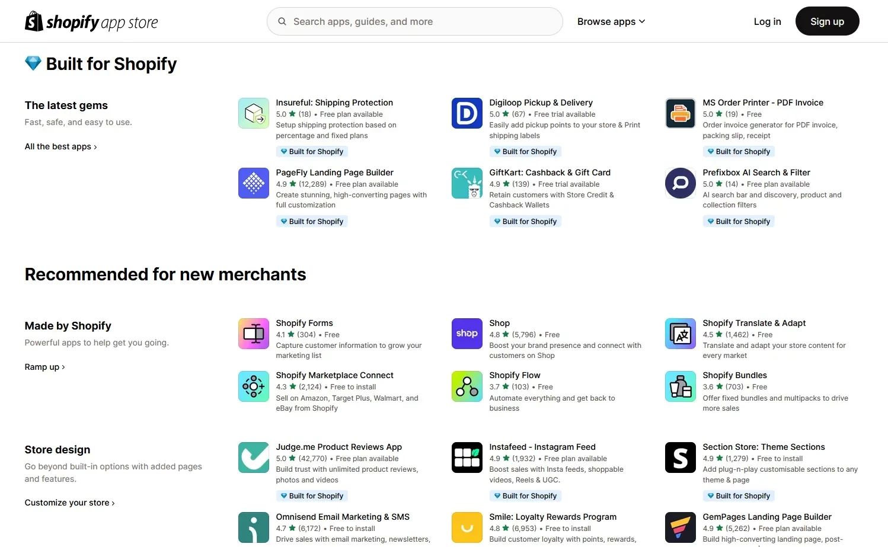The height and width of the screenshot is (547, 888).
Task: Click the Built for Shopify diamond icon
Action: click(x=33, y=63)
